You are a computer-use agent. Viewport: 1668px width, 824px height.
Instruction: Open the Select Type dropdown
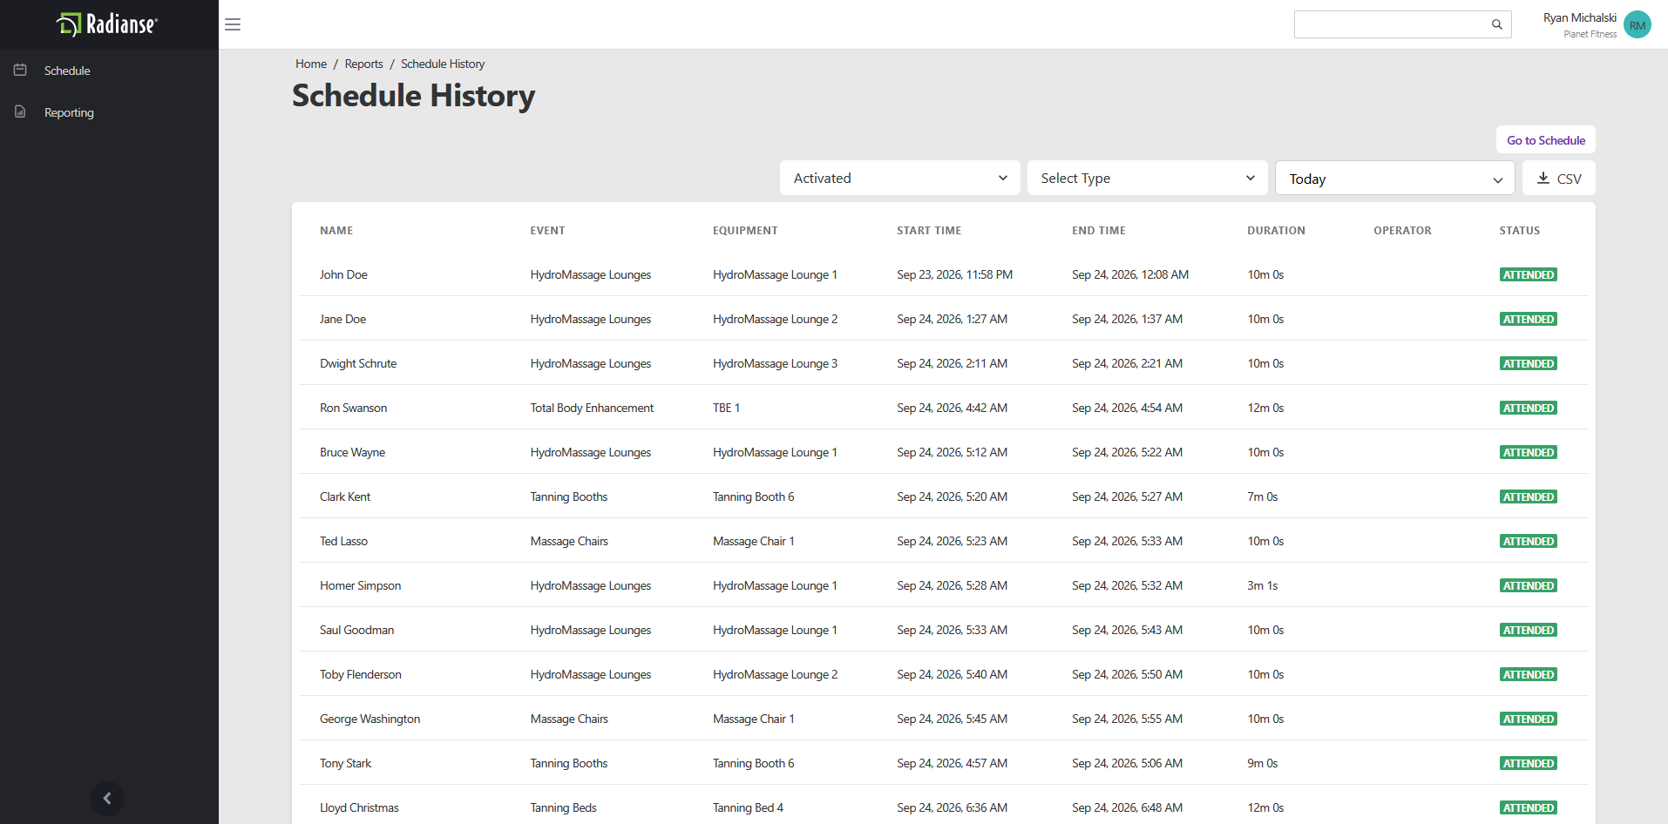[1147, 178]
